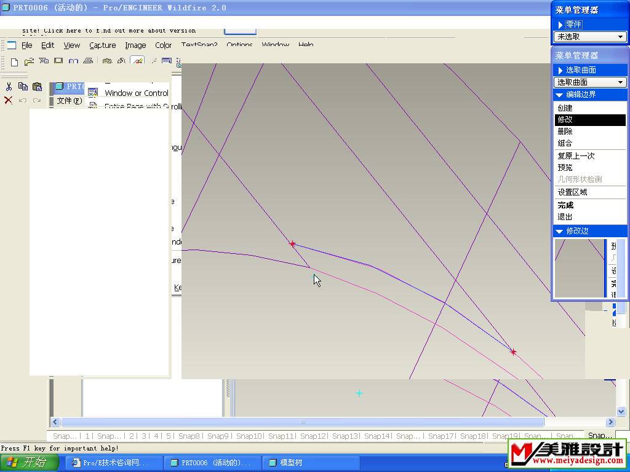Click the Paste clipboard icon

pyautogui.click(x=37, y=87)
